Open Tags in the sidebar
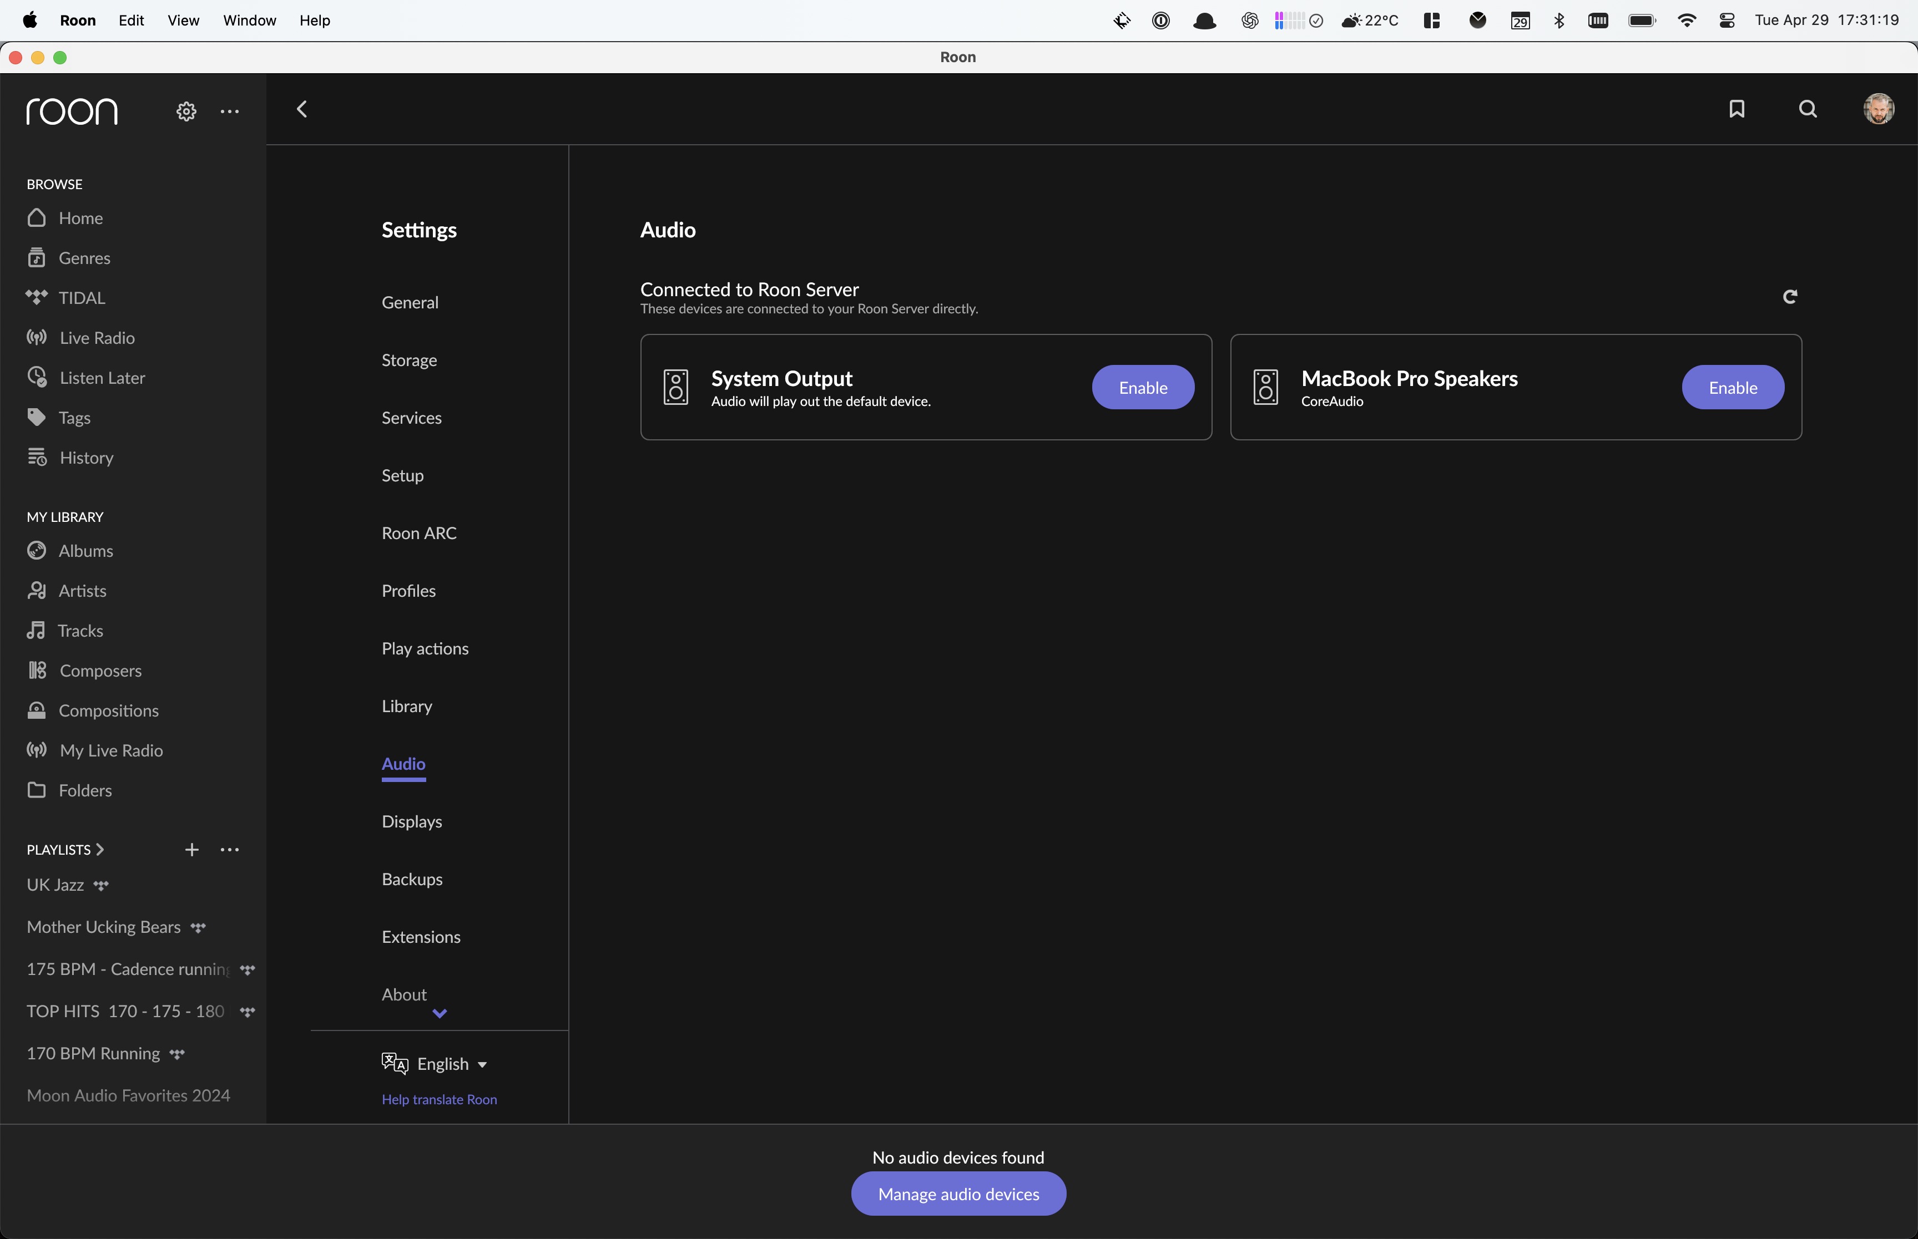Image resolution: width=1918 pixels, height=1239 pixels. point(58,418)
